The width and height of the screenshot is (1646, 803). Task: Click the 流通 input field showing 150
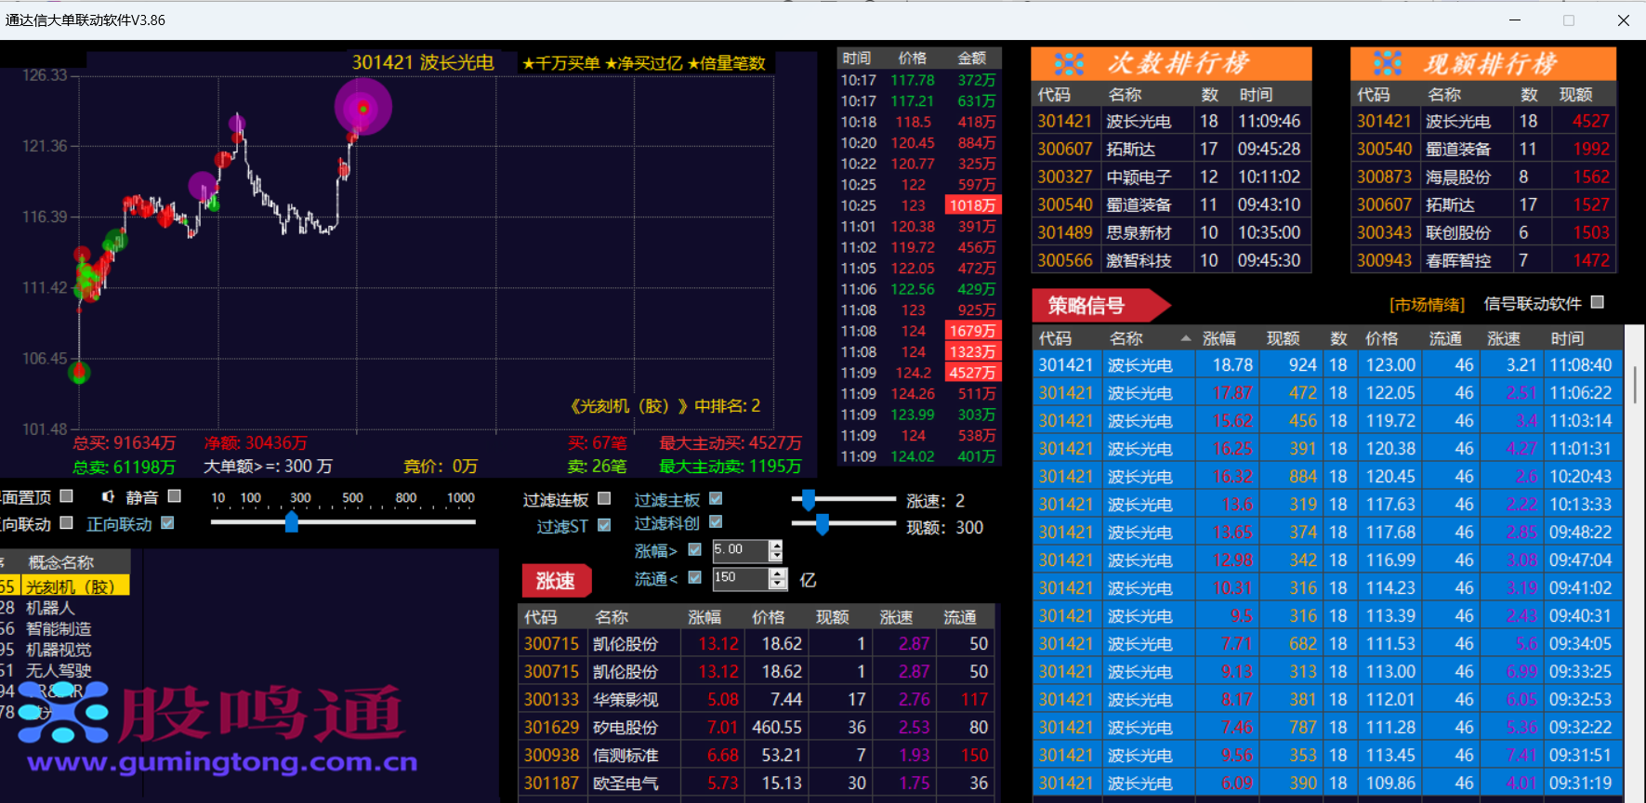[742, 578]
